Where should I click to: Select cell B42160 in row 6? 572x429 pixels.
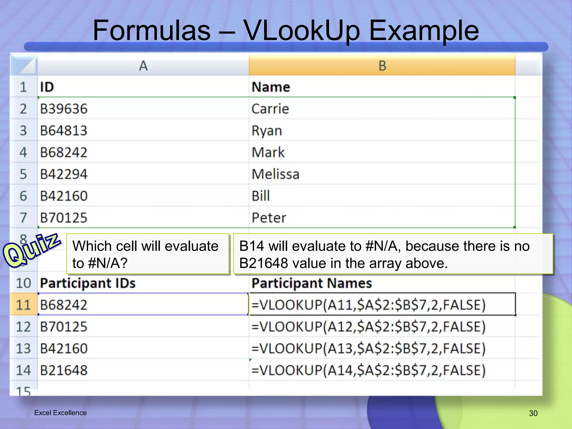coord(143,196)
